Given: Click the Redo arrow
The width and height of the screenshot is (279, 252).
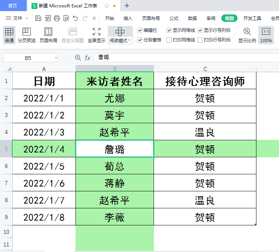Looking at the screenshot, I should pos(85,18).
